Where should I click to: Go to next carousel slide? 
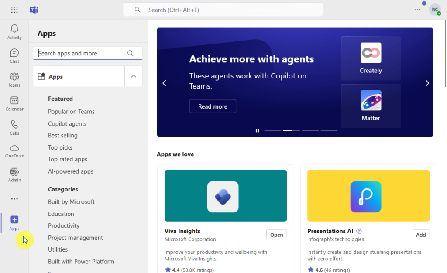[427, 83]
